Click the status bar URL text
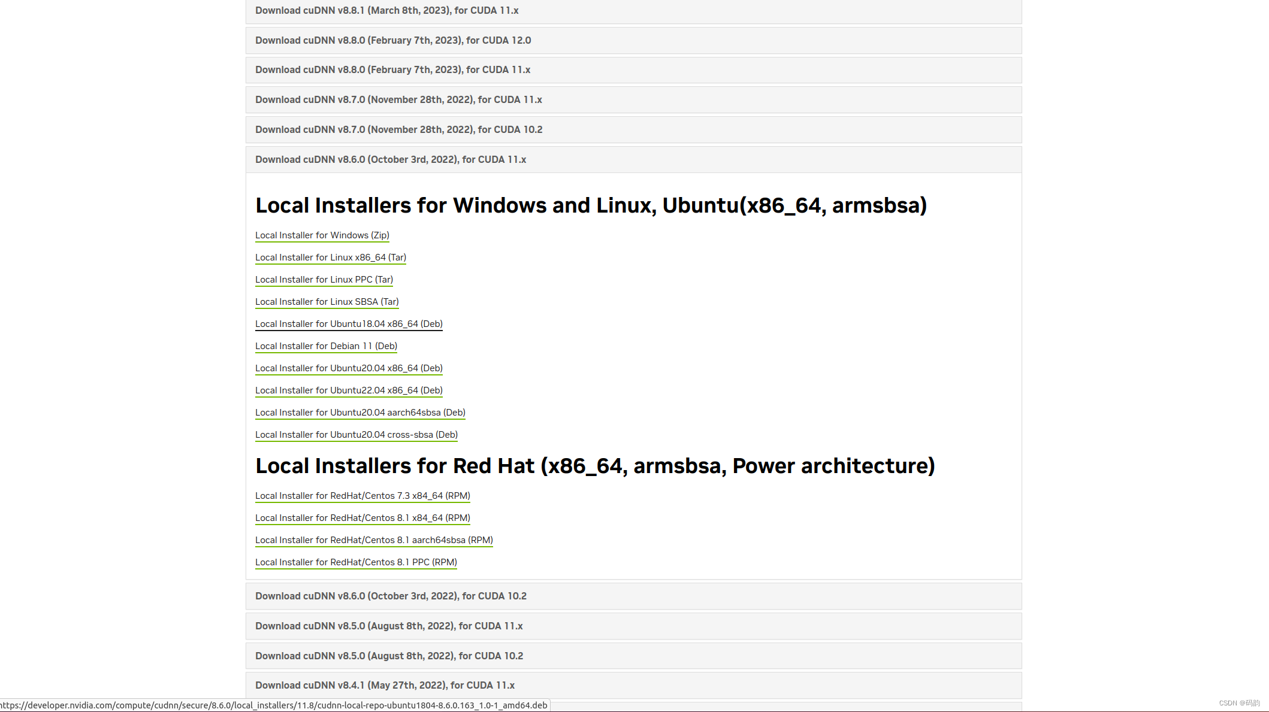Viewport: 1269px width, 712px height. click(273, 705)
